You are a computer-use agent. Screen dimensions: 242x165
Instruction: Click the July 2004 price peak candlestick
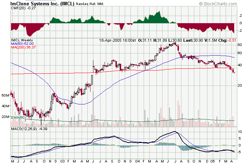coord(175,44)
